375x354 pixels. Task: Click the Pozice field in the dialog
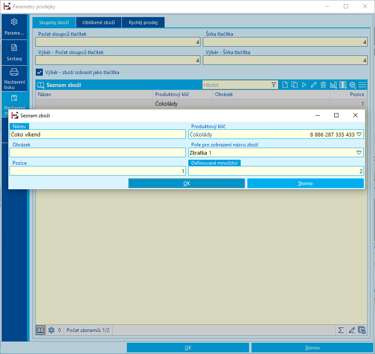pos(98,171)
